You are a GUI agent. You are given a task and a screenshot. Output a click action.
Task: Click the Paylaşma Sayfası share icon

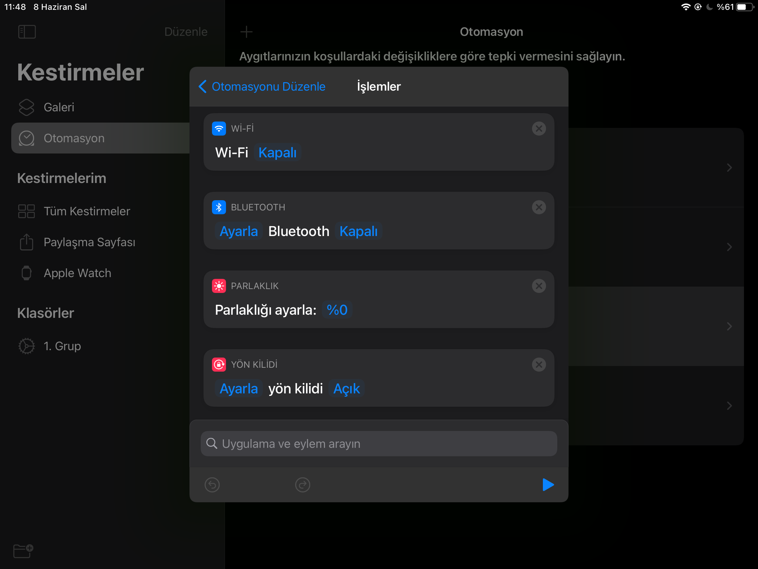pos(27,242)
